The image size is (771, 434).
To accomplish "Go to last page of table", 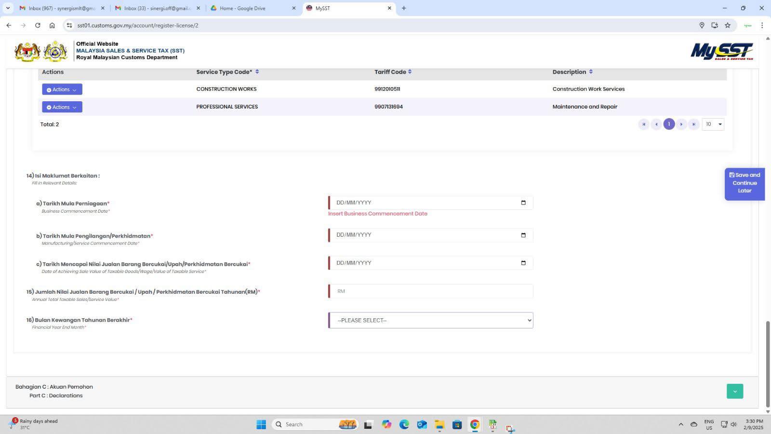I will [694, 124].
